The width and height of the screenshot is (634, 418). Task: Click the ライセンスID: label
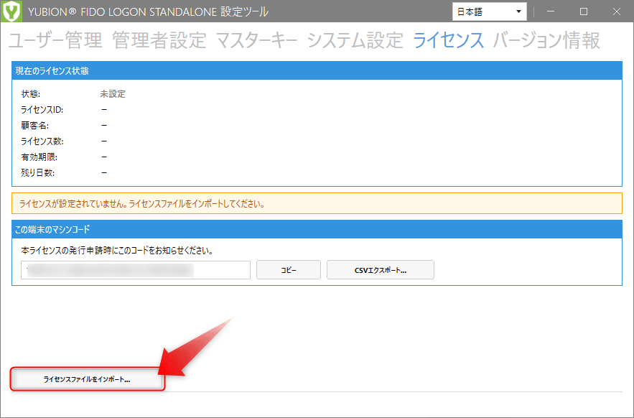pos(42,110)
